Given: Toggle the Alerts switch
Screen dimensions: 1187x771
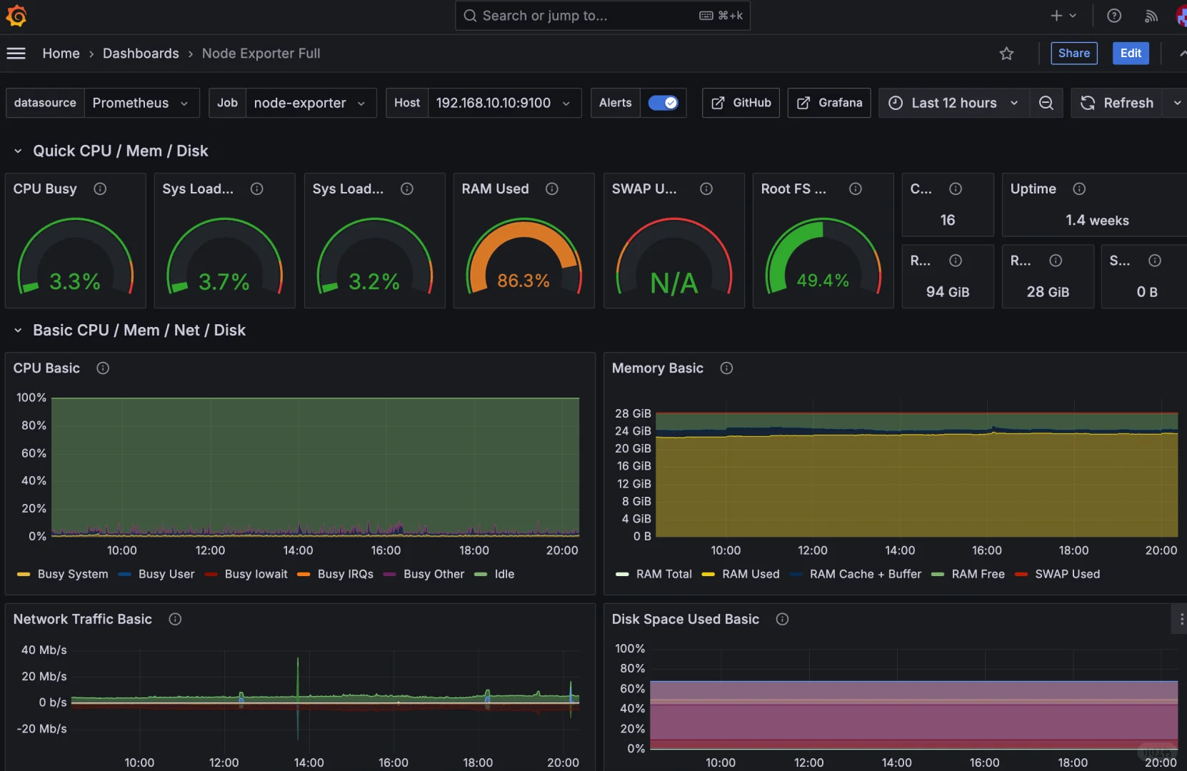Looking at the screenshot, I should 663,103.
